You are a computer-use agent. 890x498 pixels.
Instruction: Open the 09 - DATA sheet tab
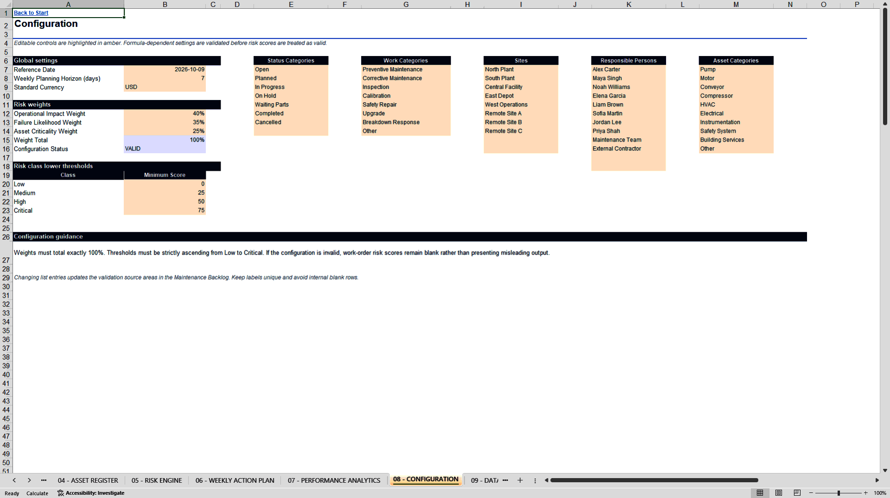(x=484, y=480)
